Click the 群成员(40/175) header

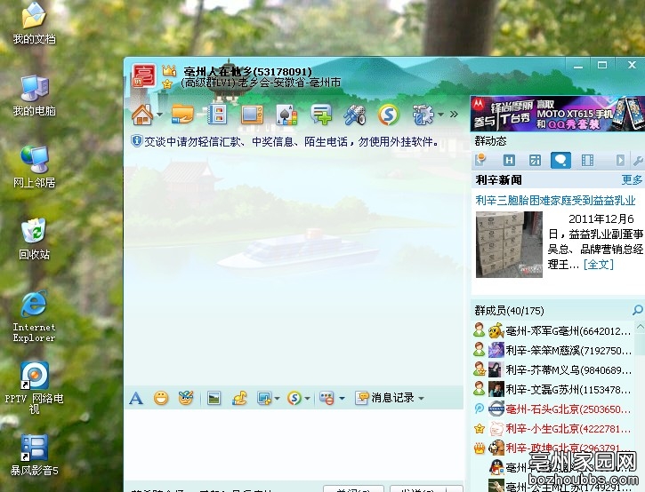[509, 311]
